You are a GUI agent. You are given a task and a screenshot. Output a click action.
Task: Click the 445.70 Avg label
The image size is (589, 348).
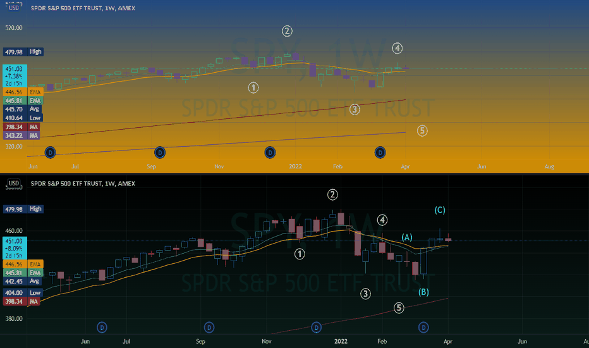pos(23,109)
